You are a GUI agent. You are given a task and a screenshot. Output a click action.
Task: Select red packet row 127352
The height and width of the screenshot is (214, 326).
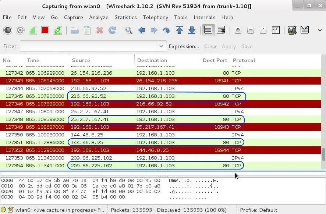[160, 150]
